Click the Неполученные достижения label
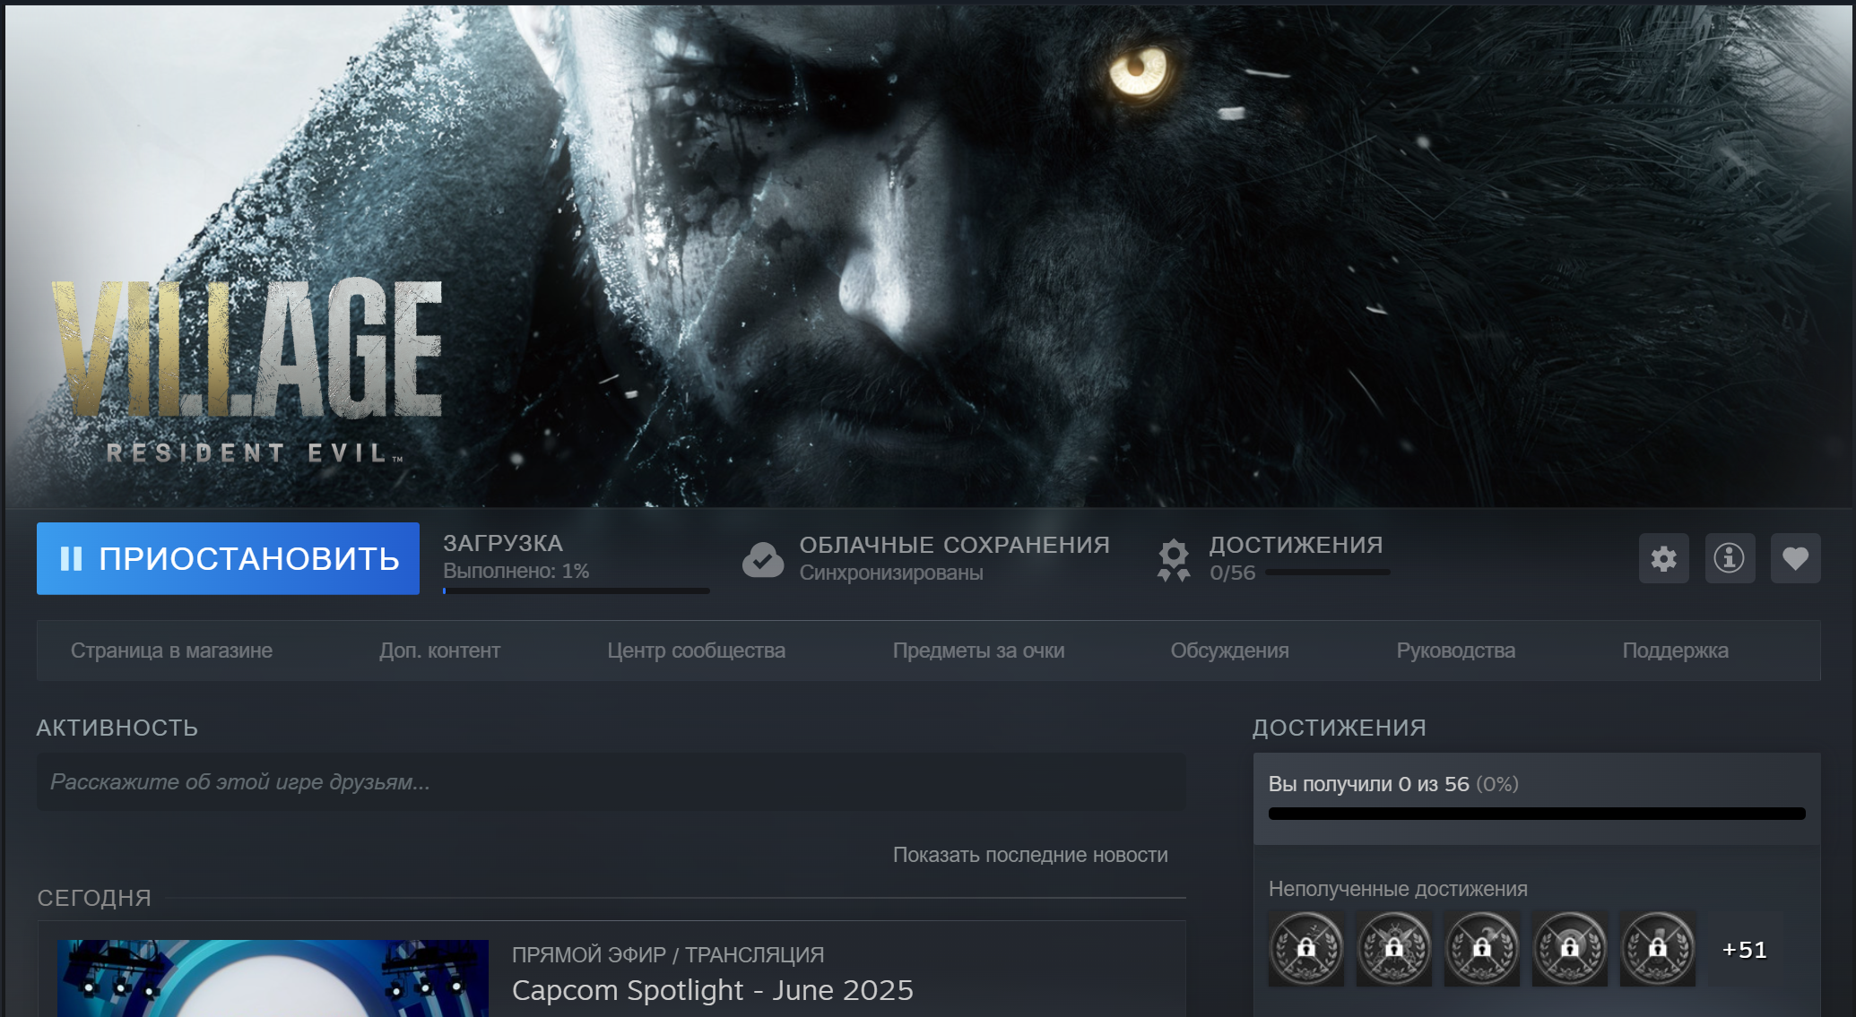The image size is (1856, 1017). (1398, 889)
